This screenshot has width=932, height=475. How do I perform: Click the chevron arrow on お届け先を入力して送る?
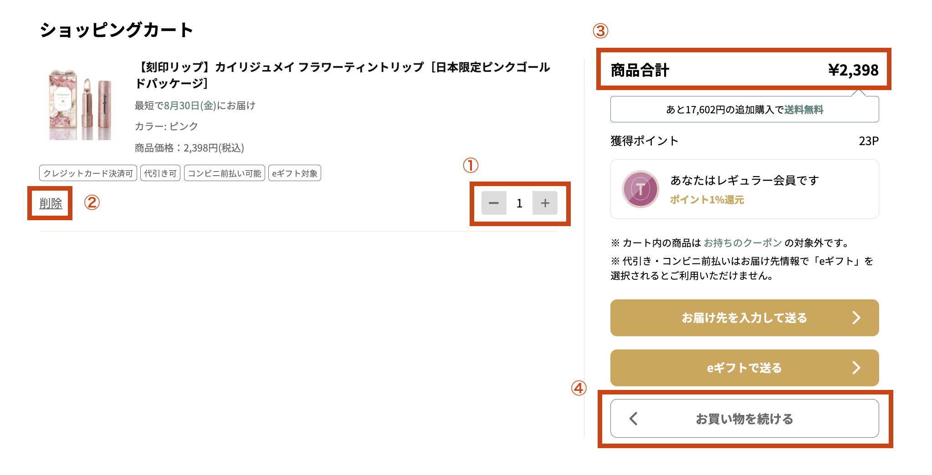click(857, 318)
